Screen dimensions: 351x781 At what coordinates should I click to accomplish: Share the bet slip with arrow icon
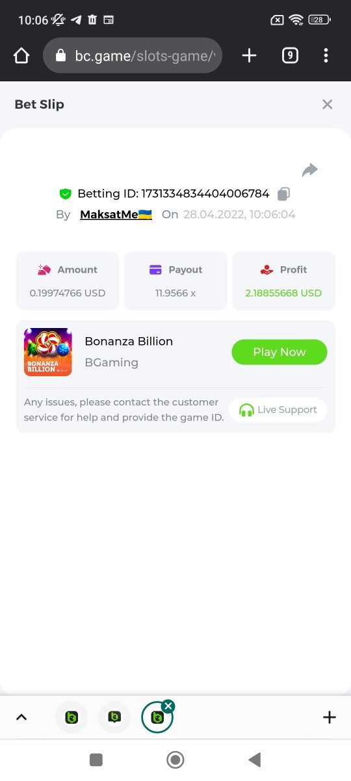coord(310,170)
